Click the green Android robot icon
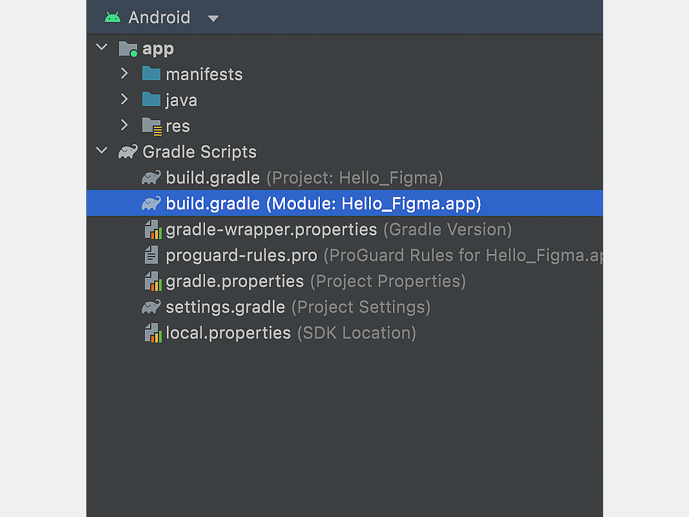 tap(112, 17)
